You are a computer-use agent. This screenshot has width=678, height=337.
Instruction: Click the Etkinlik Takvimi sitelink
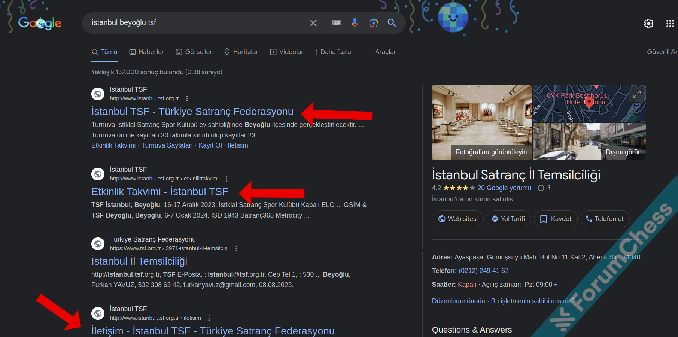pos(113,145)
